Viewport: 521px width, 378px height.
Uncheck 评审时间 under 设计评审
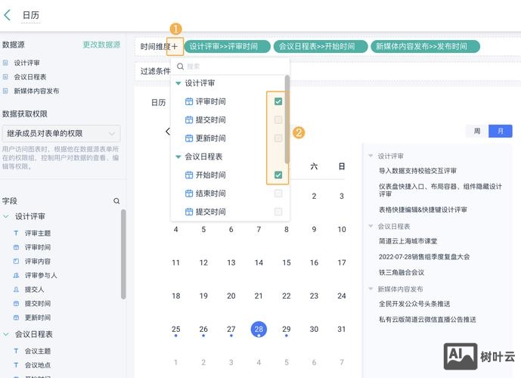click(x=278, y=101)
